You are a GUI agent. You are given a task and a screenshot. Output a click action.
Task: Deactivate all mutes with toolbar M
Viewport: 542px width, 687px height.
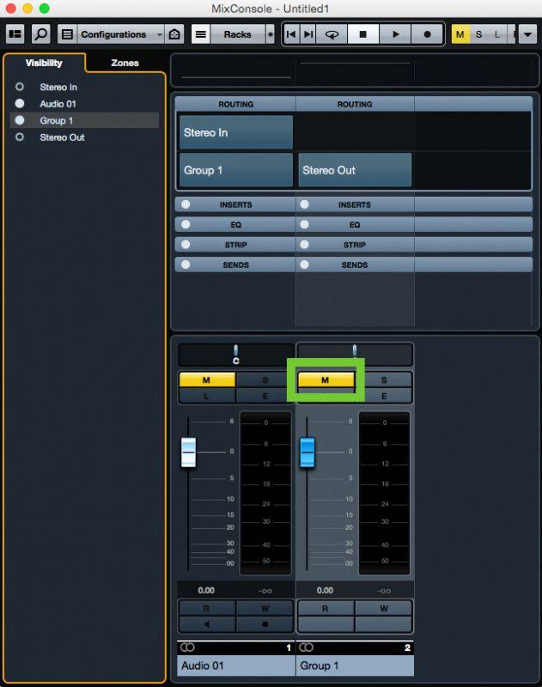coord(460,34)
